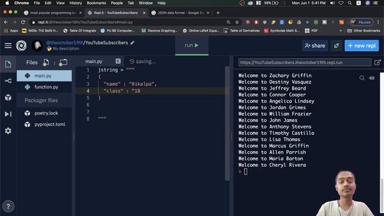Open Other Bookmarks folder

(x=364, y=31)
